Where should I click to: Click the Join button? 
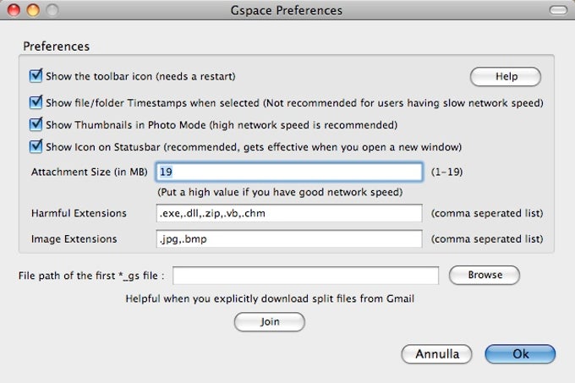pyautogui.click(x=269, y=322)
